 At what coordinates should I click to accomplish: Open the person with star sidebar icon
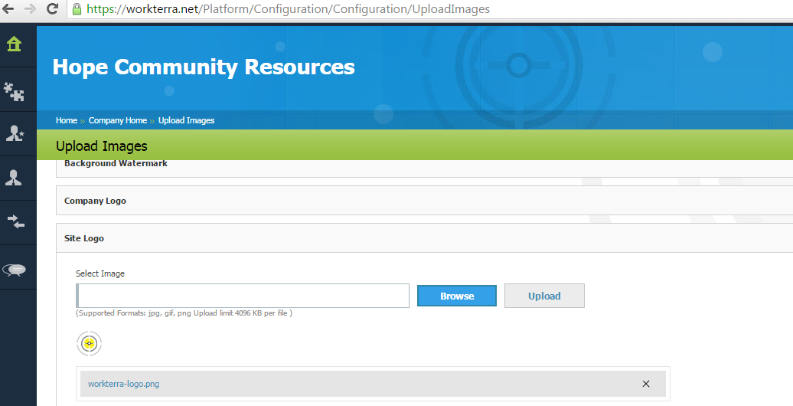point(14,133)
